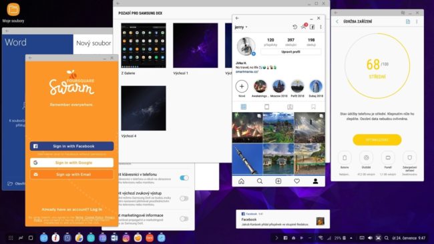Image resolution: width=434 pixels, height=244 pixels.
Task: Switch to Instagram grid view tab
Action: point(244,107)
